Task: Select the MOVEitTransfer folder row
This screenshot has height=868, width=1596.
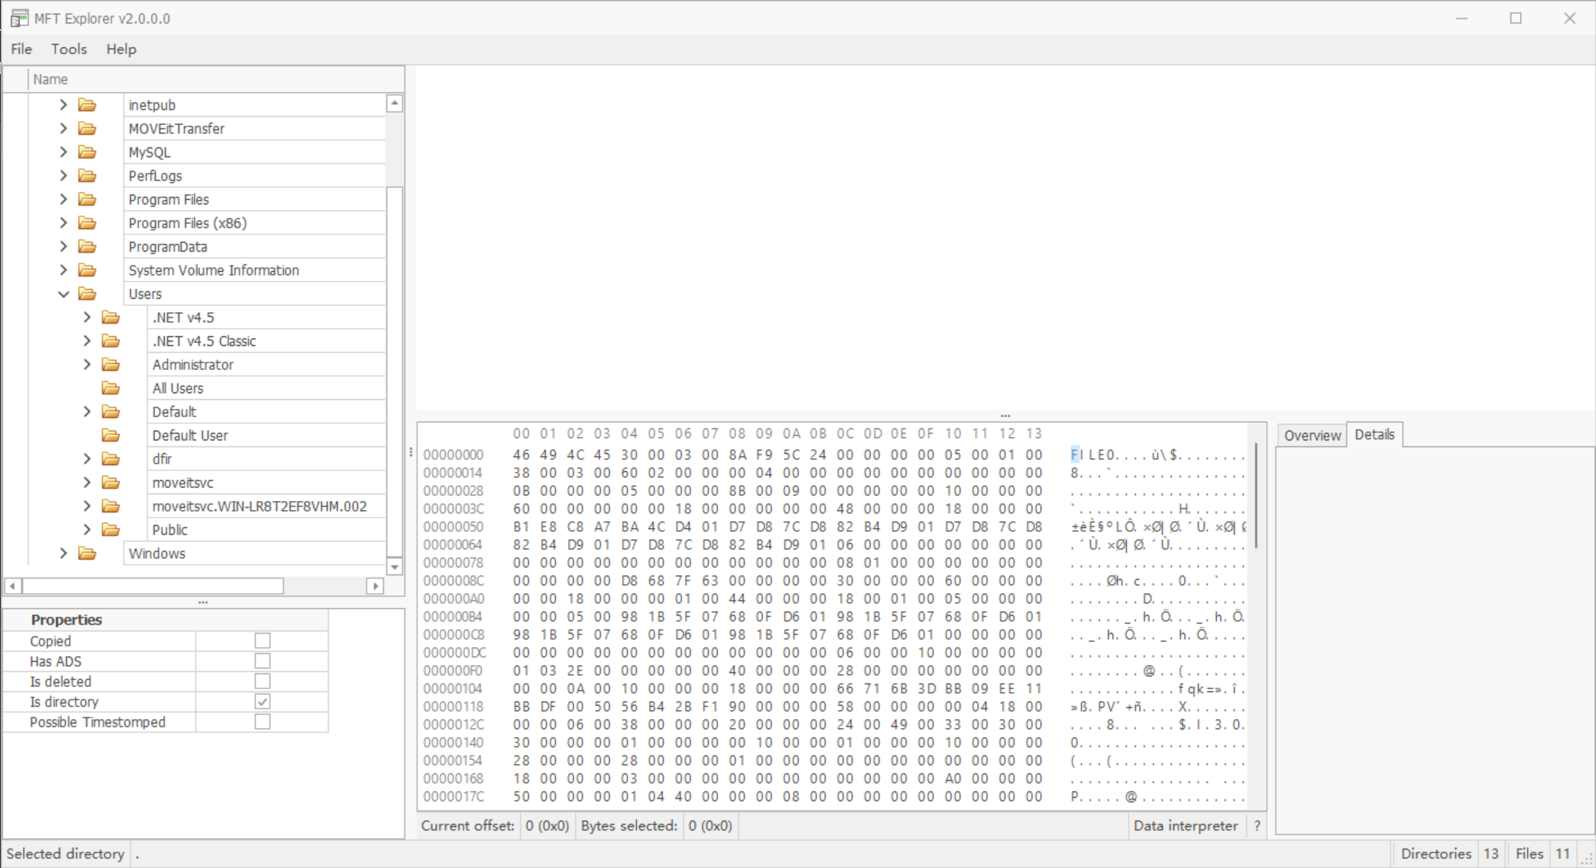Action: click(x=254, y=129)
